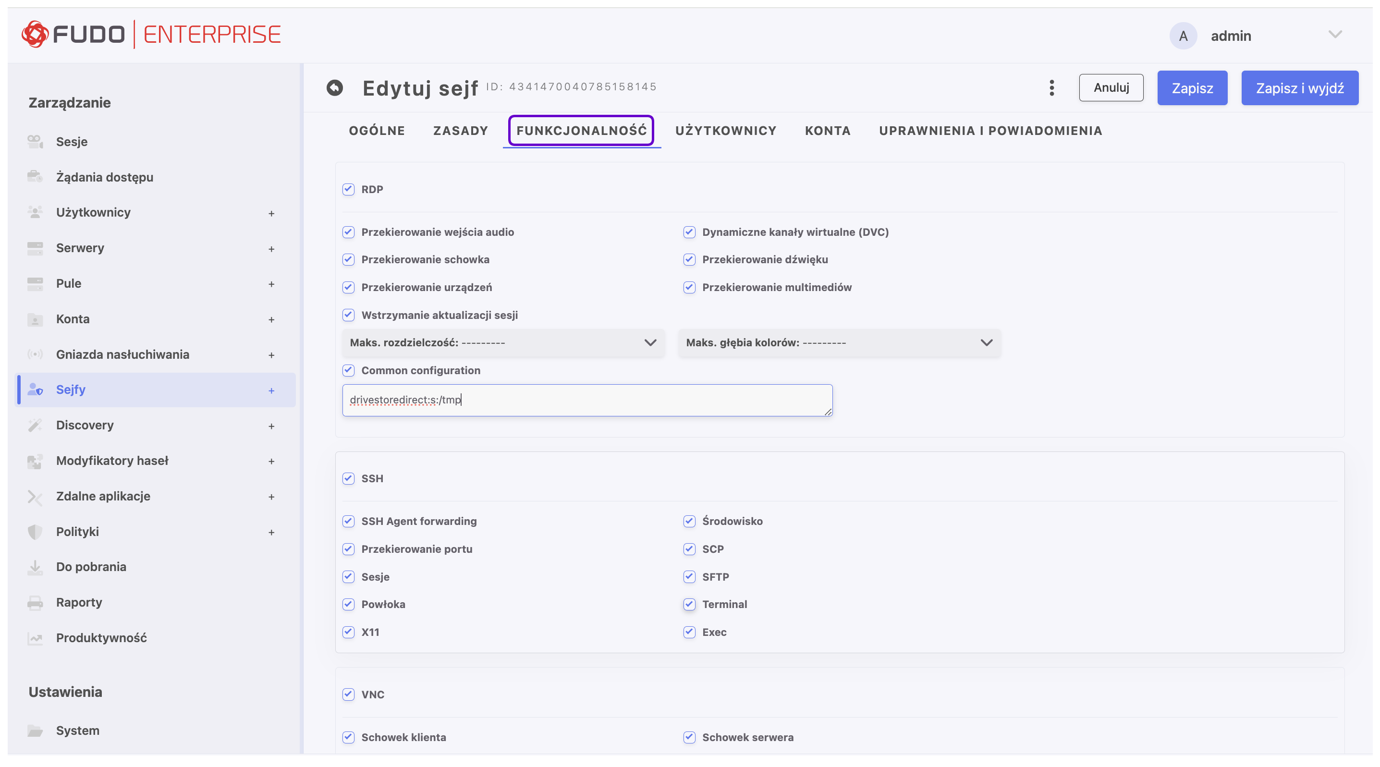Click the Polityki shield icon
Screen dimensions: 1380x767
[x=35, y=532]
